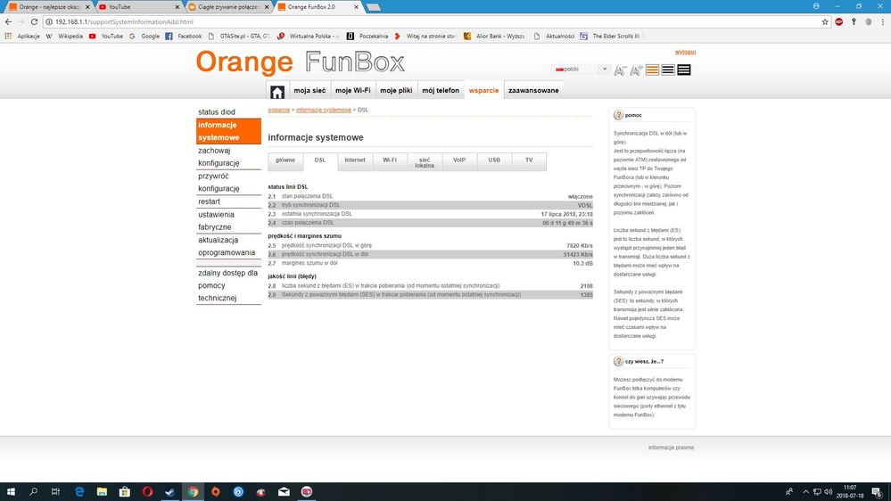Select the orange highlighted layout icon
This screenshot has width=891, height=501.
pyautogui.click(x=653, y=70)
